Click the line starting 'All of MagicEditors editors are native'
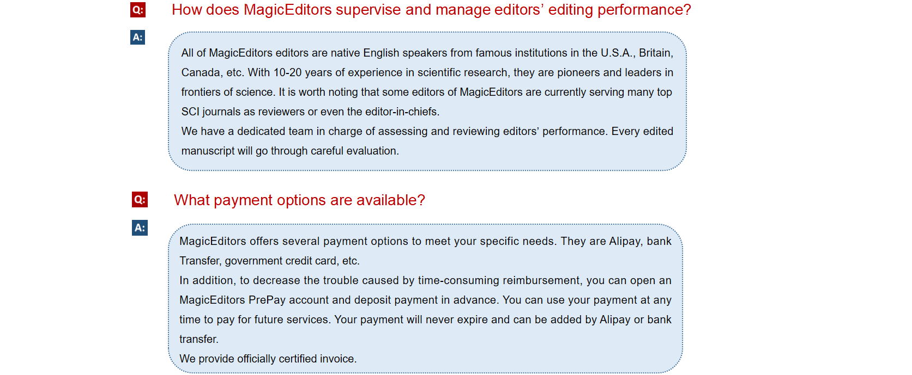This screenshot has width=912, height=375. [x=427, y=53]
